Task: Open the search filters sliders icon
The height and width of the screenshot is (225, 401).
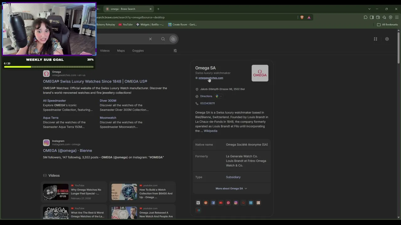Action: pos(175,51)
